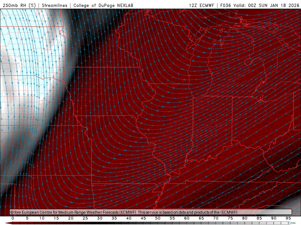This screenshot has height=225, width=301.
Task: Click the "95" color scale label
Action: pos(288,218)
